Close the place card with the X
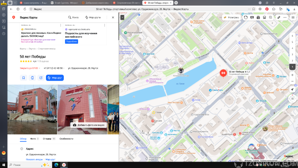The image size is (298, 168). point(113,17)
